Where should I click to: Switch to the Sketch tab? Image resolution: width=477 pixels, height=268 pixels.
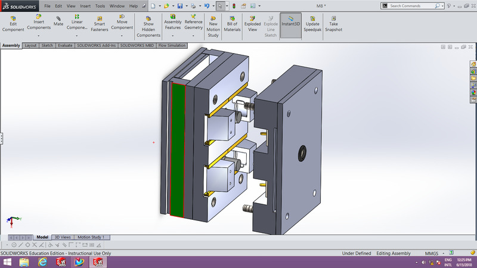[x=47, y=45]
